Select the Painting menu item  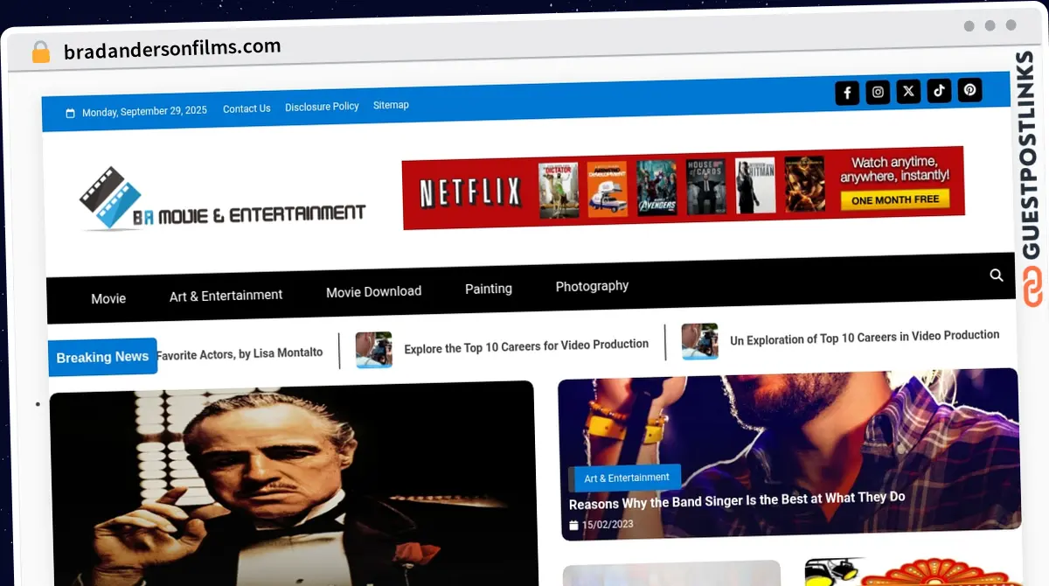pyautogui.click(x=488, y=289)
